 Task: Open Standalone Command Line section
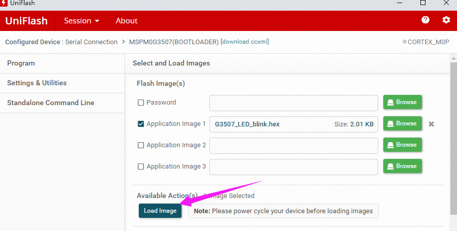point(63,103)
